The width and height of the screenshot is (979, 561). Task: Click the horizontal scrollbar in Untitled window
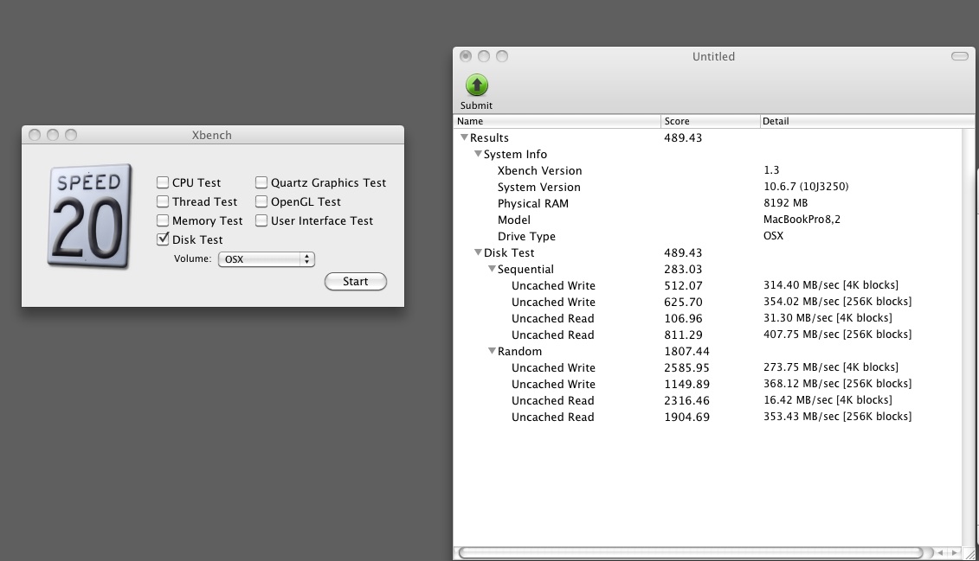[x=691, y=553]
